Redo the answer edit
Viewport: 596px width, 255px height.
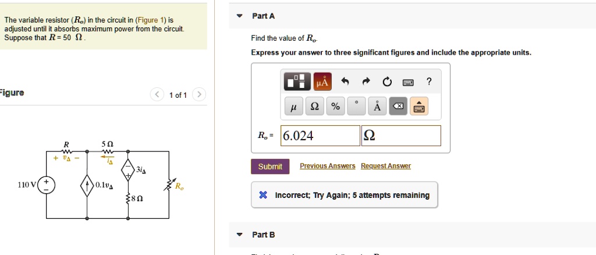366,83
